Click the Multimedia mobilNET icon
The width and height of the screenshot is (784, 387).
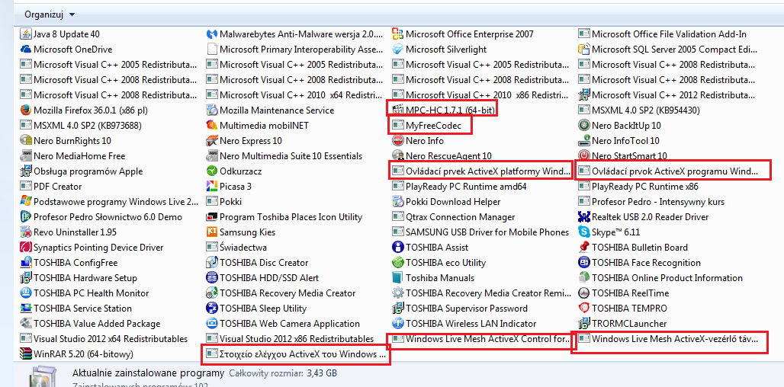click(x=212, y=126)
